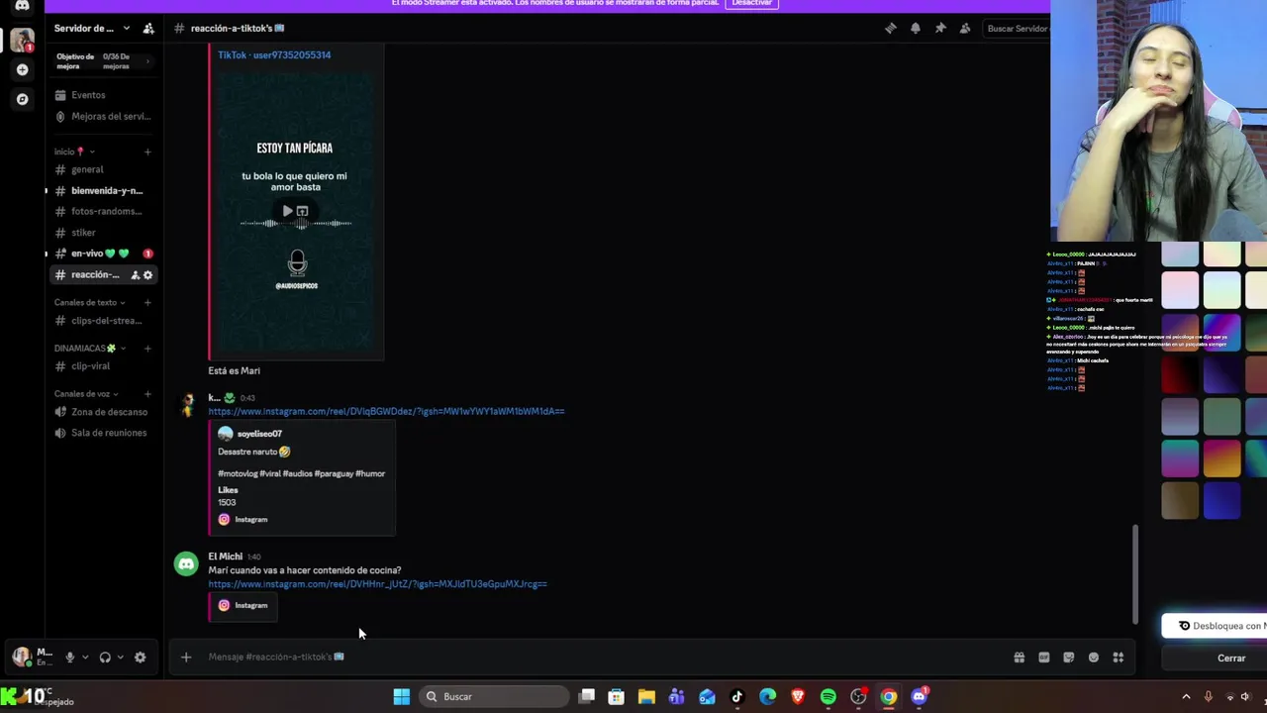Click the taskbar Buscar search box

point(495,697)
